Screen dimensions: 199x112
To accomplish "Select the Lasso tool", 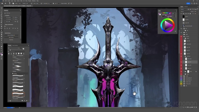I will click(x=2, y=12).
